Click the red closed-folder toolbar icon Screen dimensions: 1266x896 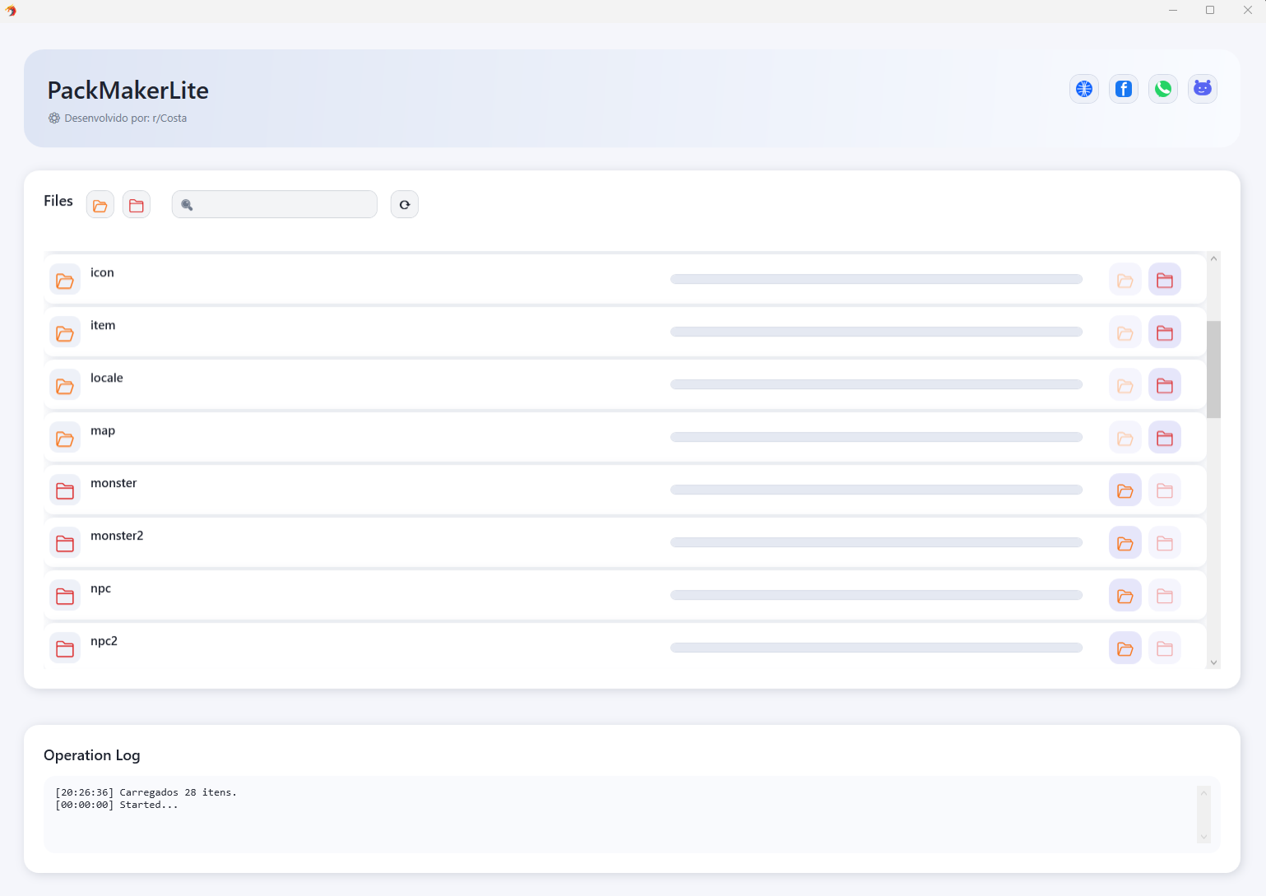click(137, 204)
